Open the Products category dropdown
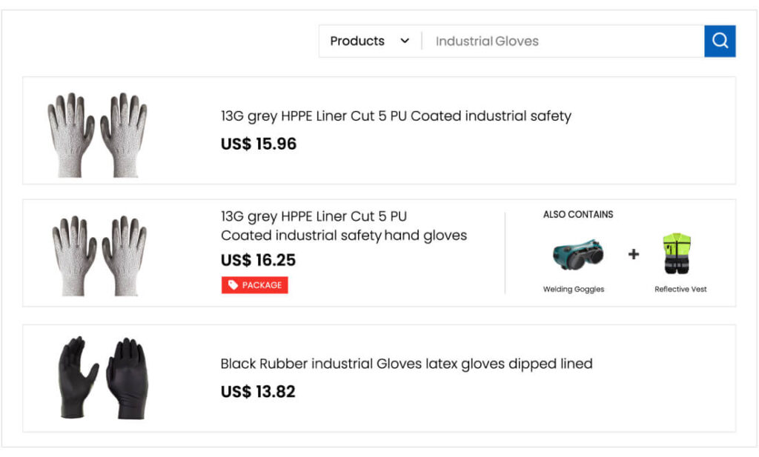 point(369,41)
